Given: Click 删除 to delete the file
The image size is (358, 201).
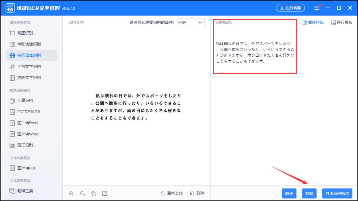Looking at the screenshot, I should coord(197,193).
